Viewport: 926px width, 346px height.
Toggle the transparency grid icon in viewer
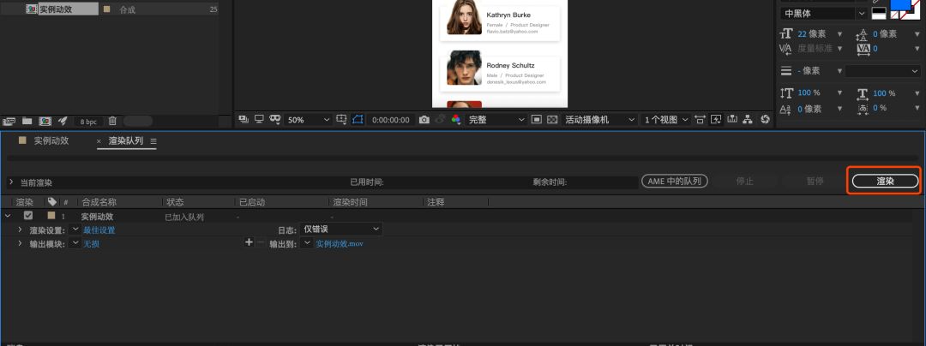(552, 120)
